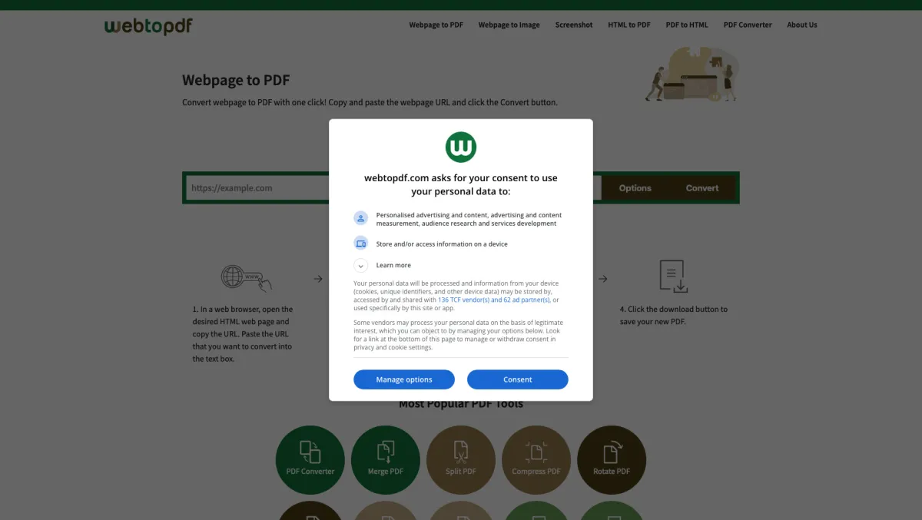The width and height of the screenshot is (922, 520).
Task: Click the consent dialog heading text
Action: (x=461, y=184)
